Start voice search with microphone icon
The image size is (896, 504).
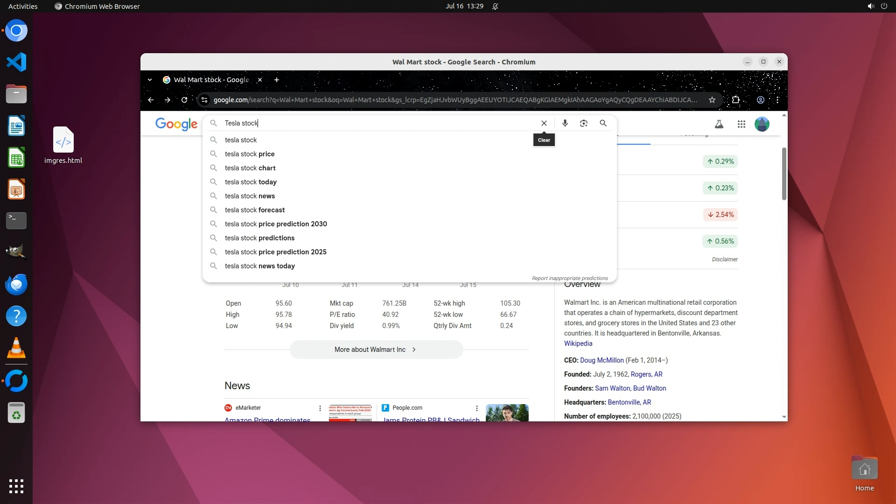565,123
